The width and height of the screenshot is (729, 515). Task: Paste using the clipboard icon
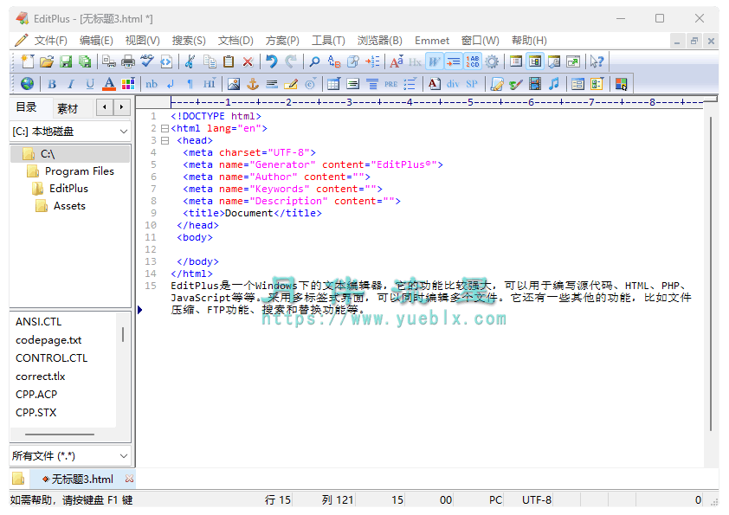pos(229,61)
